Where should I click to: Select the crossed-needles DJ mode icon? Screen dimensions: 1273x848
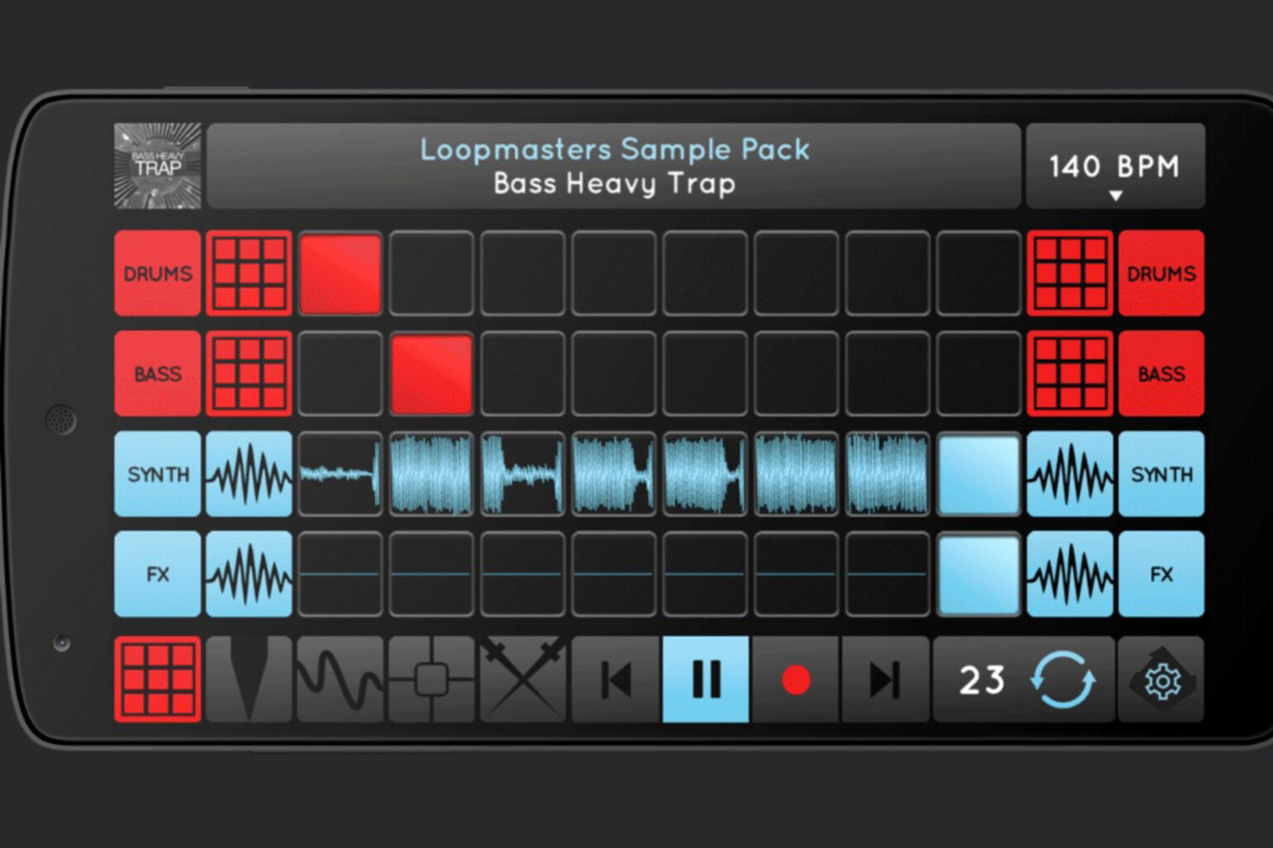click(522, 681)
